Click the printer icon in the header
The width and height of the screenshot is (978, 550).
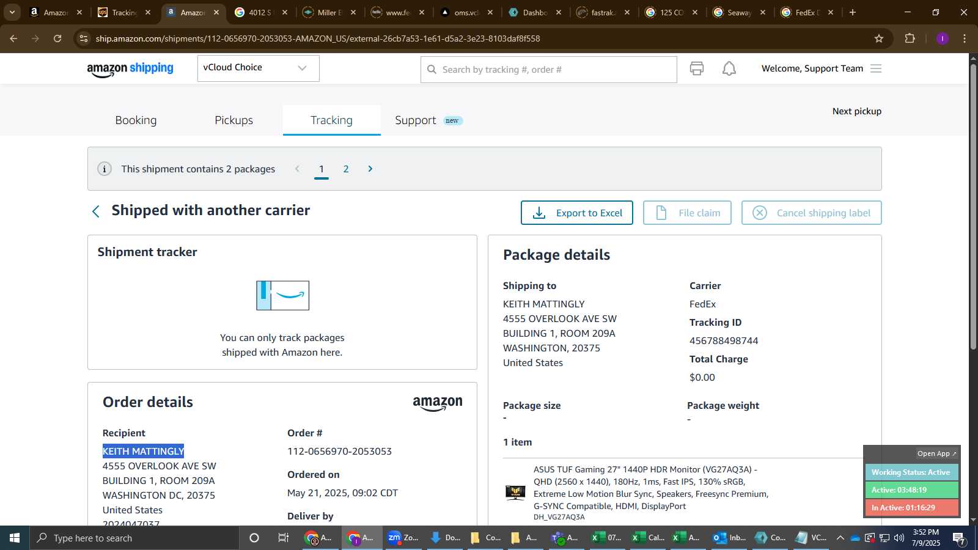click(x=696, y=68)
